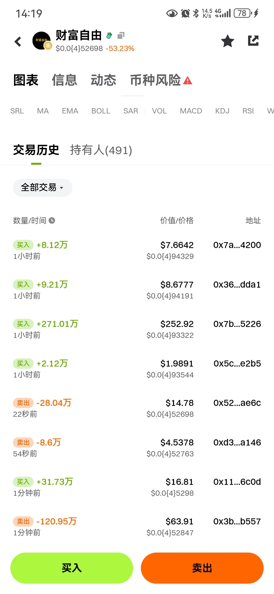The height and width of the screenshot is (594, 274).
Task: Open address 0x3b...b557
Action: (x=237, y=521)
